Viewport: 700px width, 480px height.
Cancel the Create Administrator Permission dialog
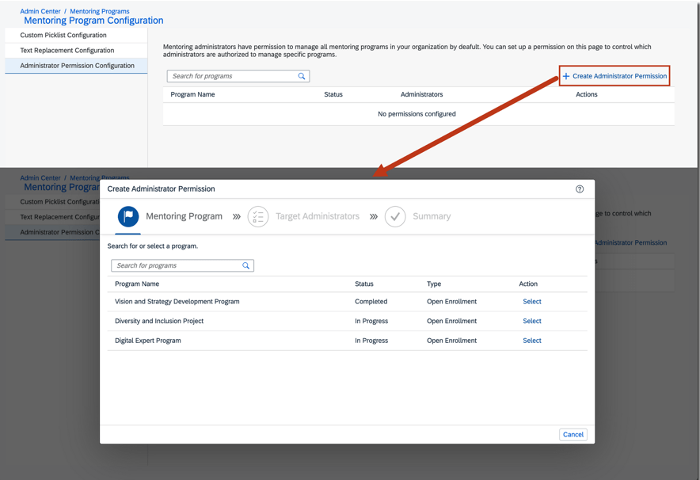coord(573,434)
